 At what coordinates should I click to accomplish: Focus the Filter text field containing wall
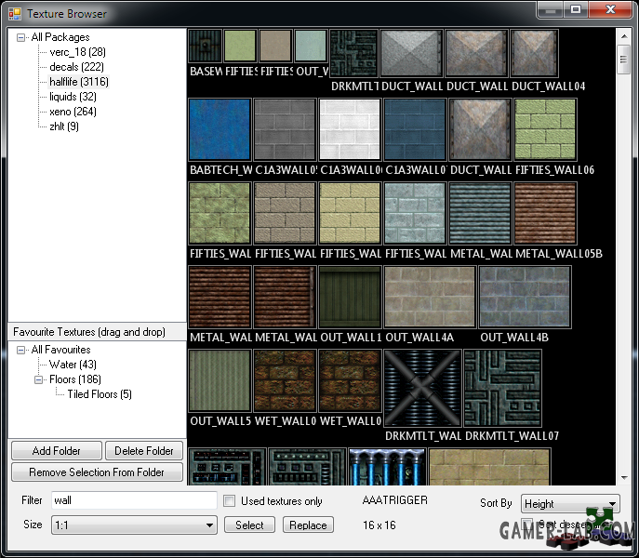tap(134, 500)
